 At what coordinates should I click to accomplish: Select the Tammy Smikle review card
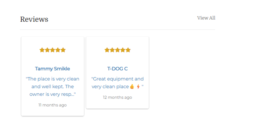53,76
